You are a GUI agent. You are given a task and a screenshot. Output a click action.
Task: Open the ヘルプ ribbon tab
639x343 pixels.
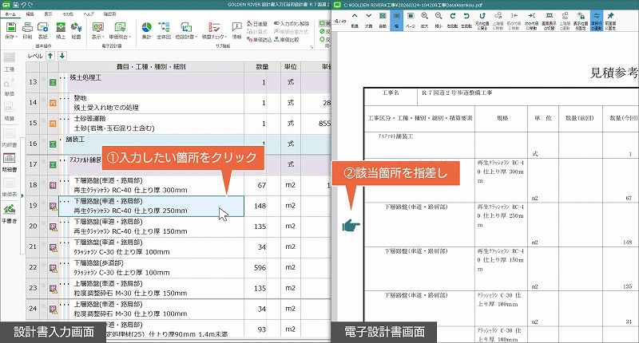click(x=89, y=15)
